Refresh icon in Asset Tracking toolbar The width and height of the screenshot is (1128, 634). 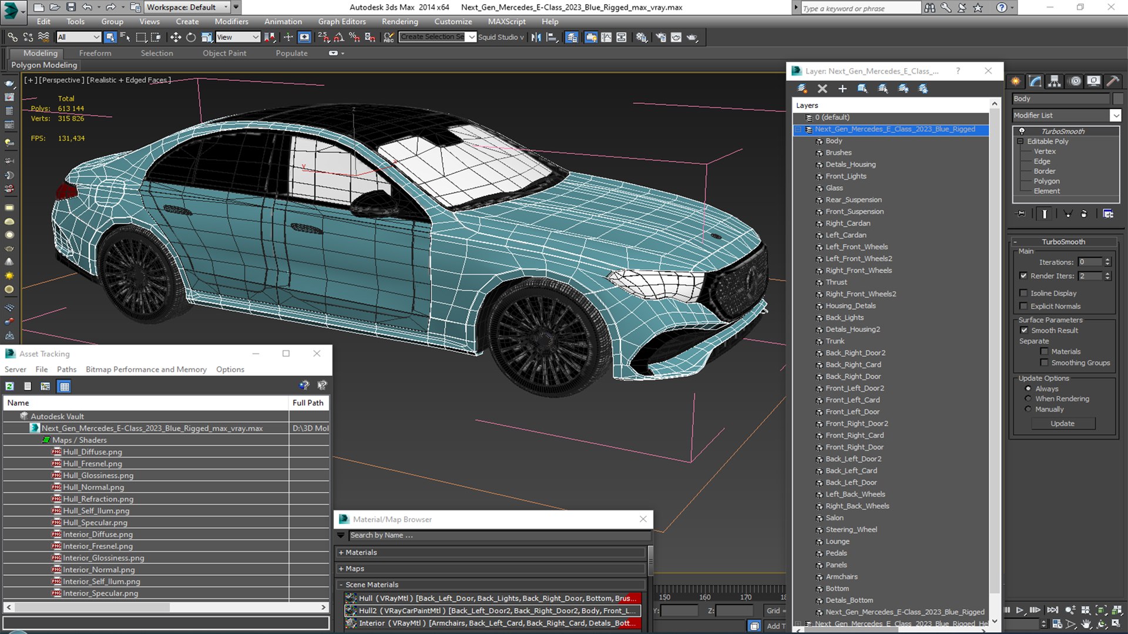[9, 386]
